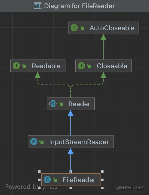Image resolution: width=149 pixels, height=195 pixels.
Task: Click the interface icon on AutoCloseable node
Action: [74, 28]
